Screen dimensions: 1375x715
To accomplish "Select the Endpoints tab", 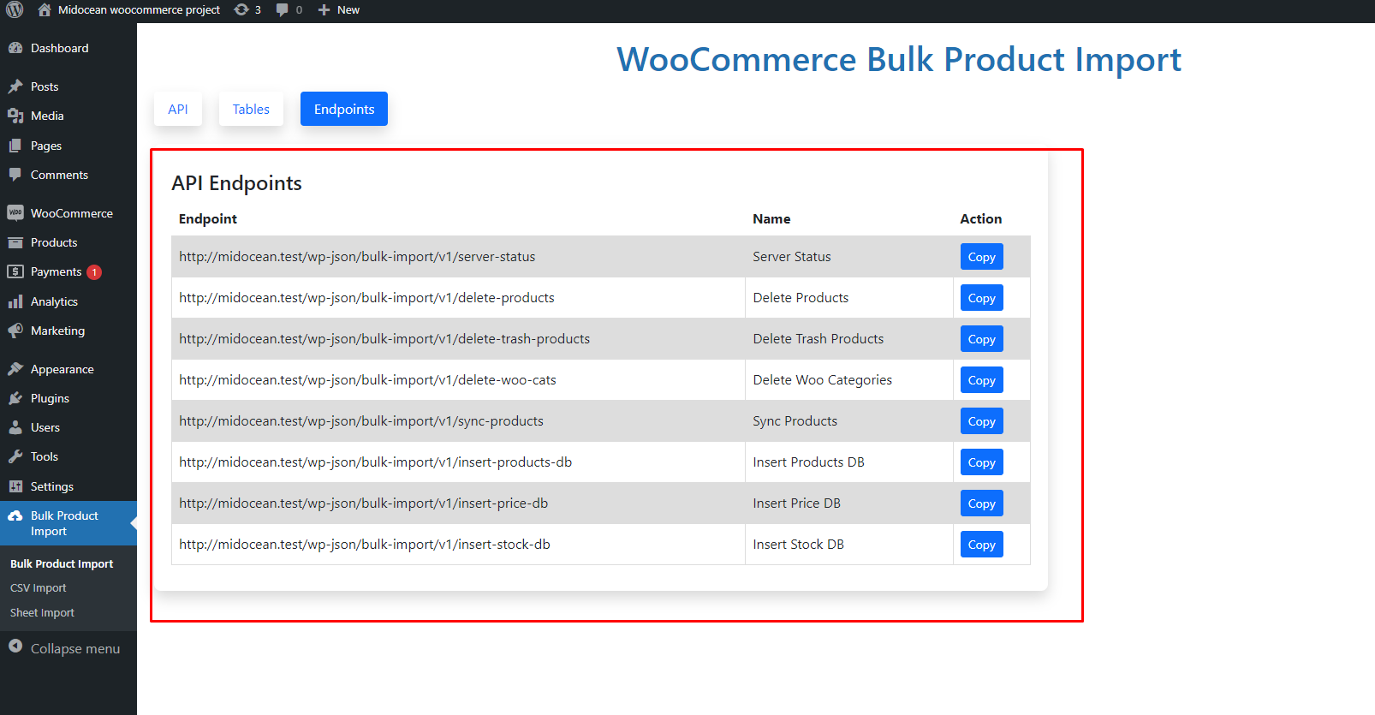I will [344, 109].
